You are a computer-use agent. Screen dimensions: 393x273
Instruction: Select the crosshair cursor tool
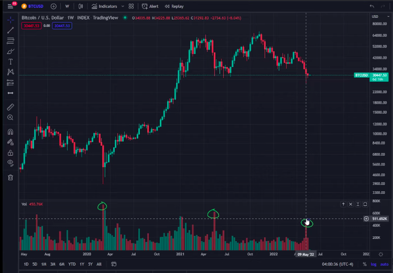pyautogui.click(x=10, y=19)
